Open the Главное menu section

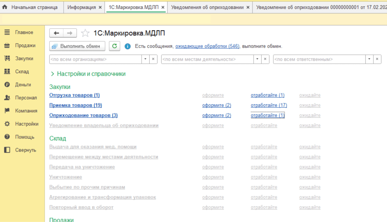pos(24,32)
